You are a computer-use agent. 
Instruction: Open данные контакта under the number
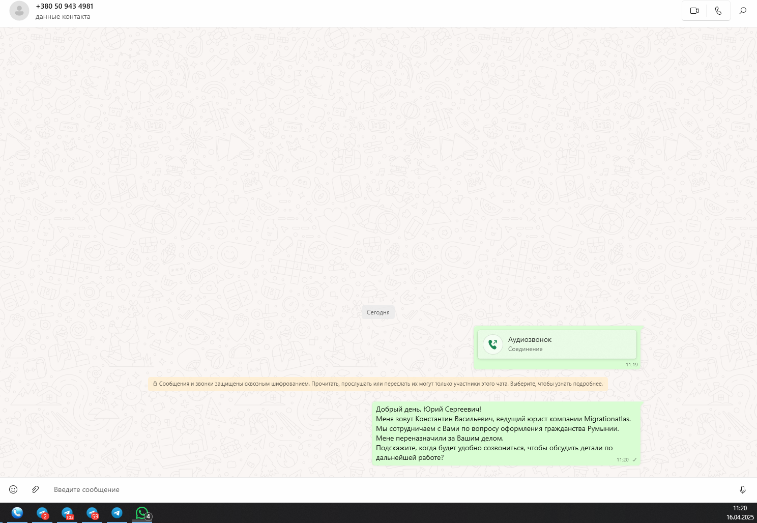pyautogui.click(x=63, y=17)
